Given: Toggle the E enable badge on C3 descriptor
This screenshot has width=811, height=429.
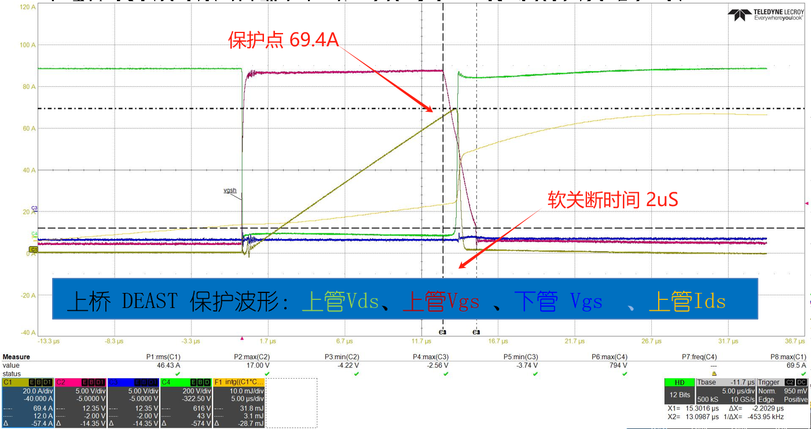Looking at the screenshot, I should 137,382.
